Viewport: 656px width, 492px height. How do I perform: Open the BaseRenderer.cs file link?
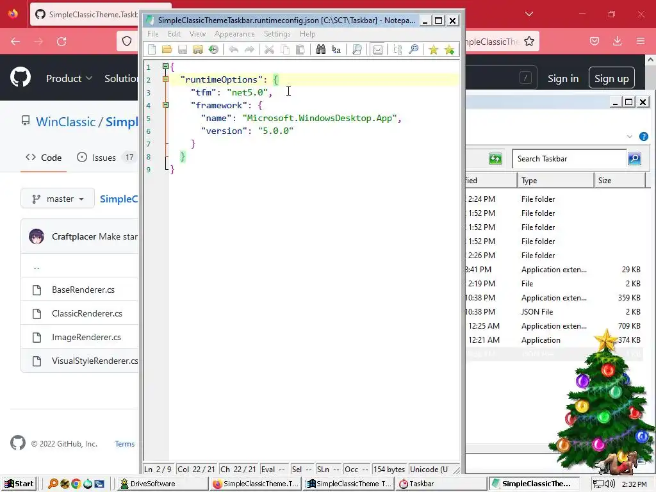tap(83, 290)
